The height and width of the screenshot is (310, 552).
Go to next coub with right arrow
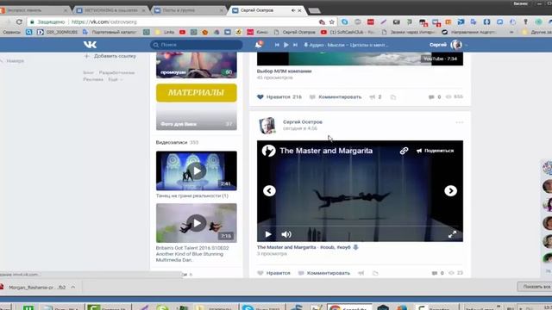click(x=450, y=191)
